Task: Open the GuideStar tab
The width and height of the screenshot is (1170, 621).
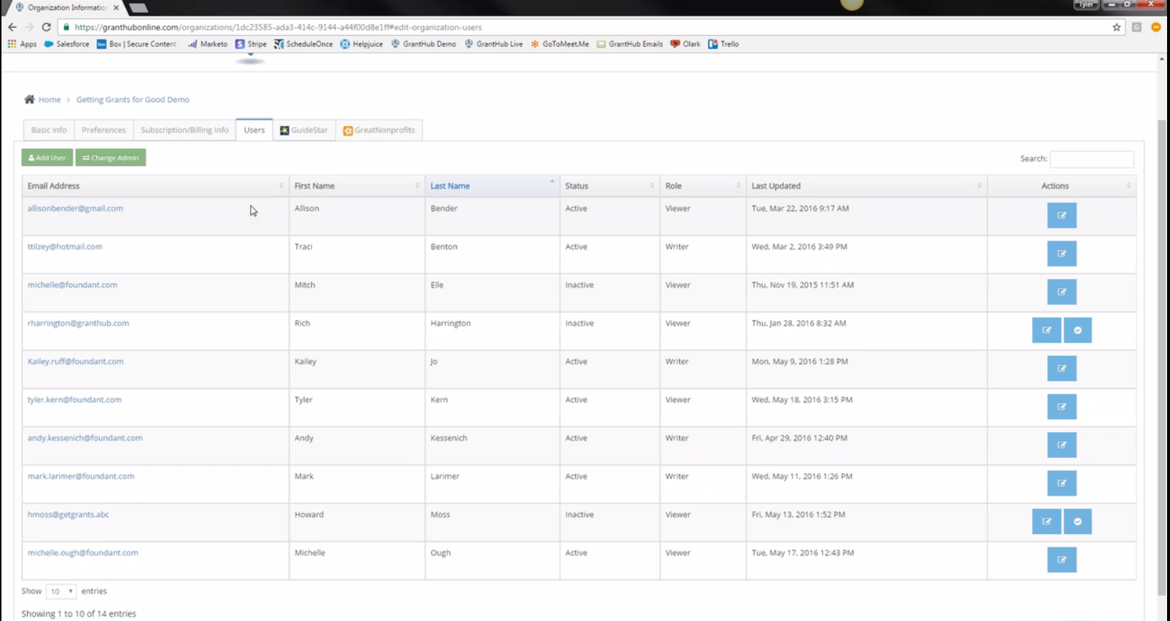Action: [x=304, y=130]
